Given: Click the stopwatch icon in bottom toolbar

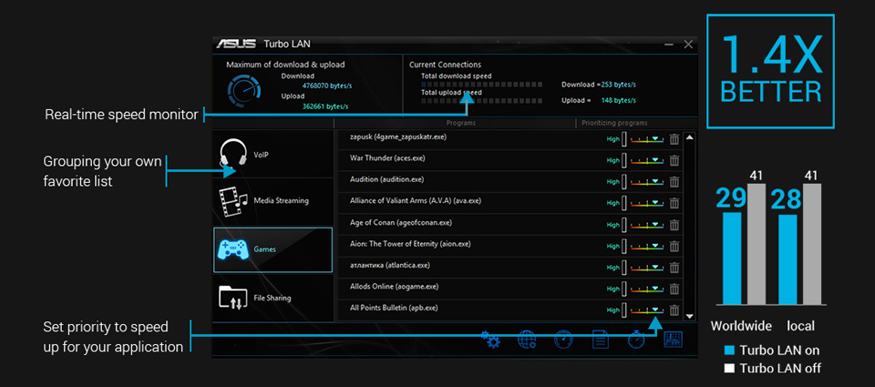Looking at the screenshot, I should 636,339.
